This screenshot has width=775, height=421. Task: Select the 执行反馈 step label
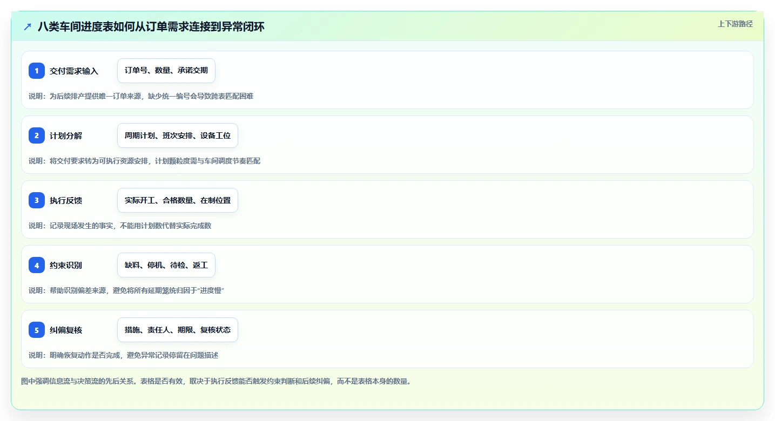point(66,200)
